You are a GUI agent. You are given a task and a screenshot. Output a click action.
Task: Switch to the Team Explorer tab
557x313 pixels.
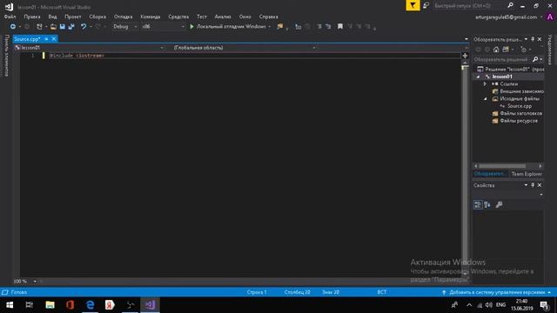527,174
